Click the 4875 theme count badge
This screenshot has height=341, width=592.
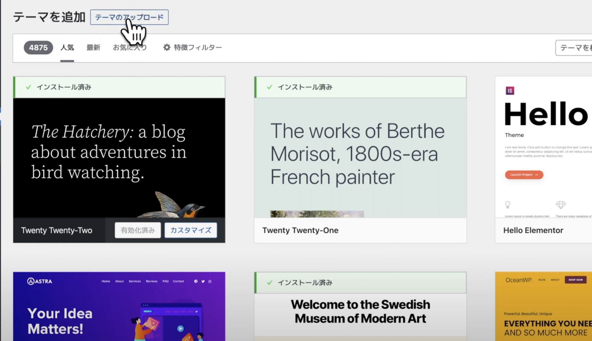38,47
